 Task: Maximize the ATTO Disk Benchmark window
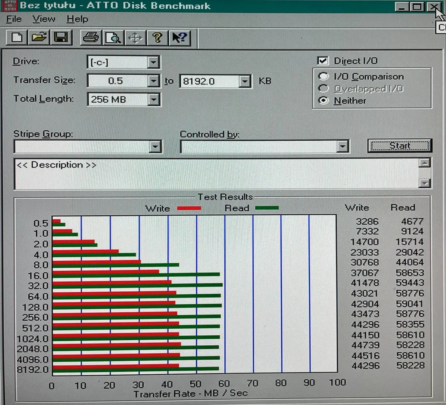(x=417, y=6)
